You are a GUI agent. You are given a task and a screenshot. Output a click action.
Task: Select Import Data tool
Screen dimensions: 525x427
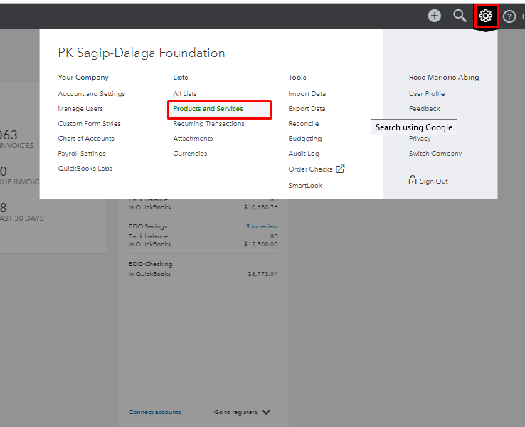click(x=307, y=94)
